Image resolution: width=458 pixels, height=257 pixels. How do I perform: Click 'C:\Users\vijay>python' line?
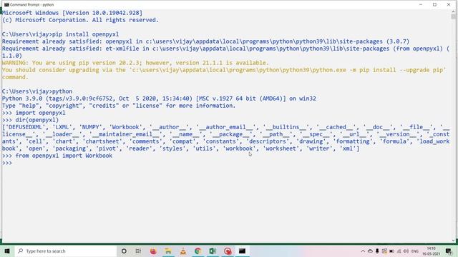37,91
